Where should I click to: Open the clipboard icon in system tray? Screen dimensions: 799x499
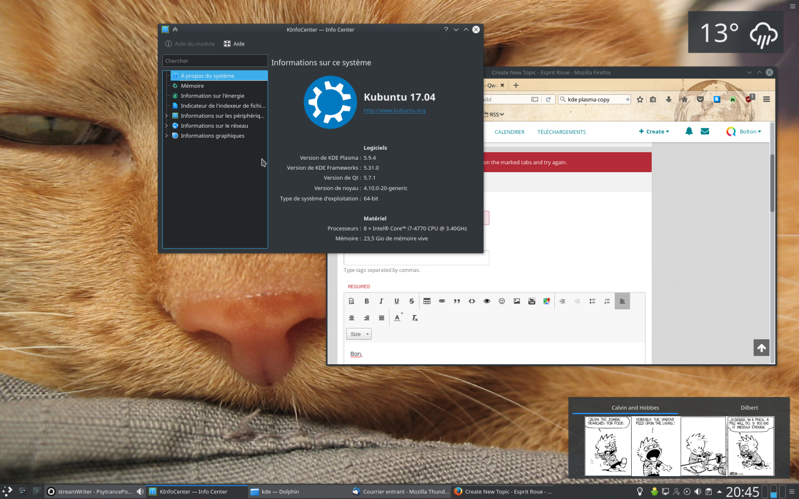pyautogui.click(x=708, y=492)
